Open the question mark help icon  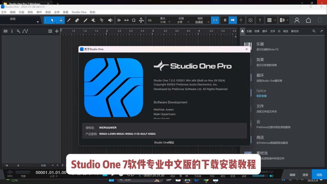click(x=260, y=20)
